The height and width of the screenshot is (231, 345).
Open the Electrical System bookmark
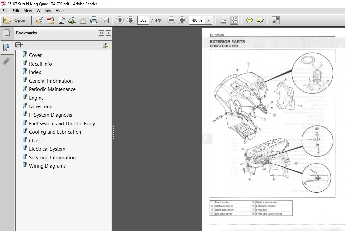point(47,149)
